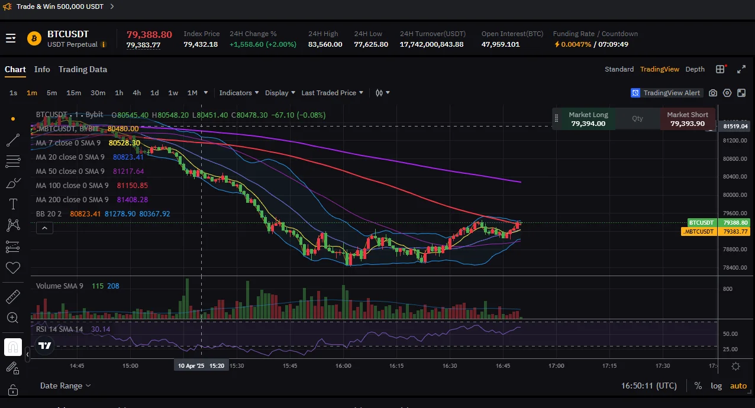The image size is (755, 408).
Task: Take a chart snapshot with camera icon
Action: pyautogui.click(x=713, y=93)
